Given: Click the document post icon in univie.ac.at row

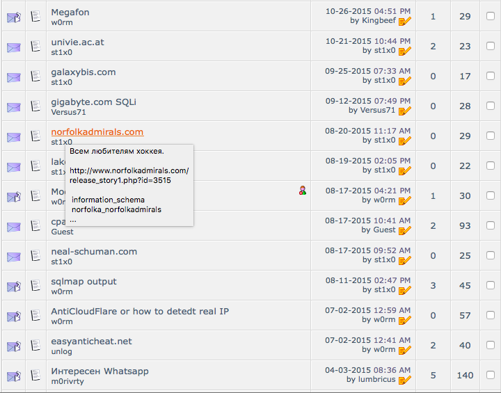Looking at the screenshot, I should 35,47.
